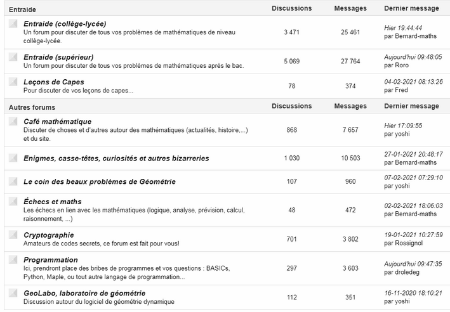450x312 pixels.
Task: Click the icon next to Programmation forum
Action: click(x=13, y=260)
